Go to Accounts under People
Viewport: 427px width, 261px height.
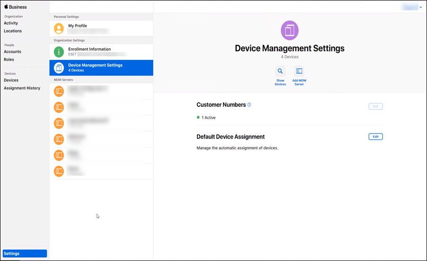tap(12, 52)
